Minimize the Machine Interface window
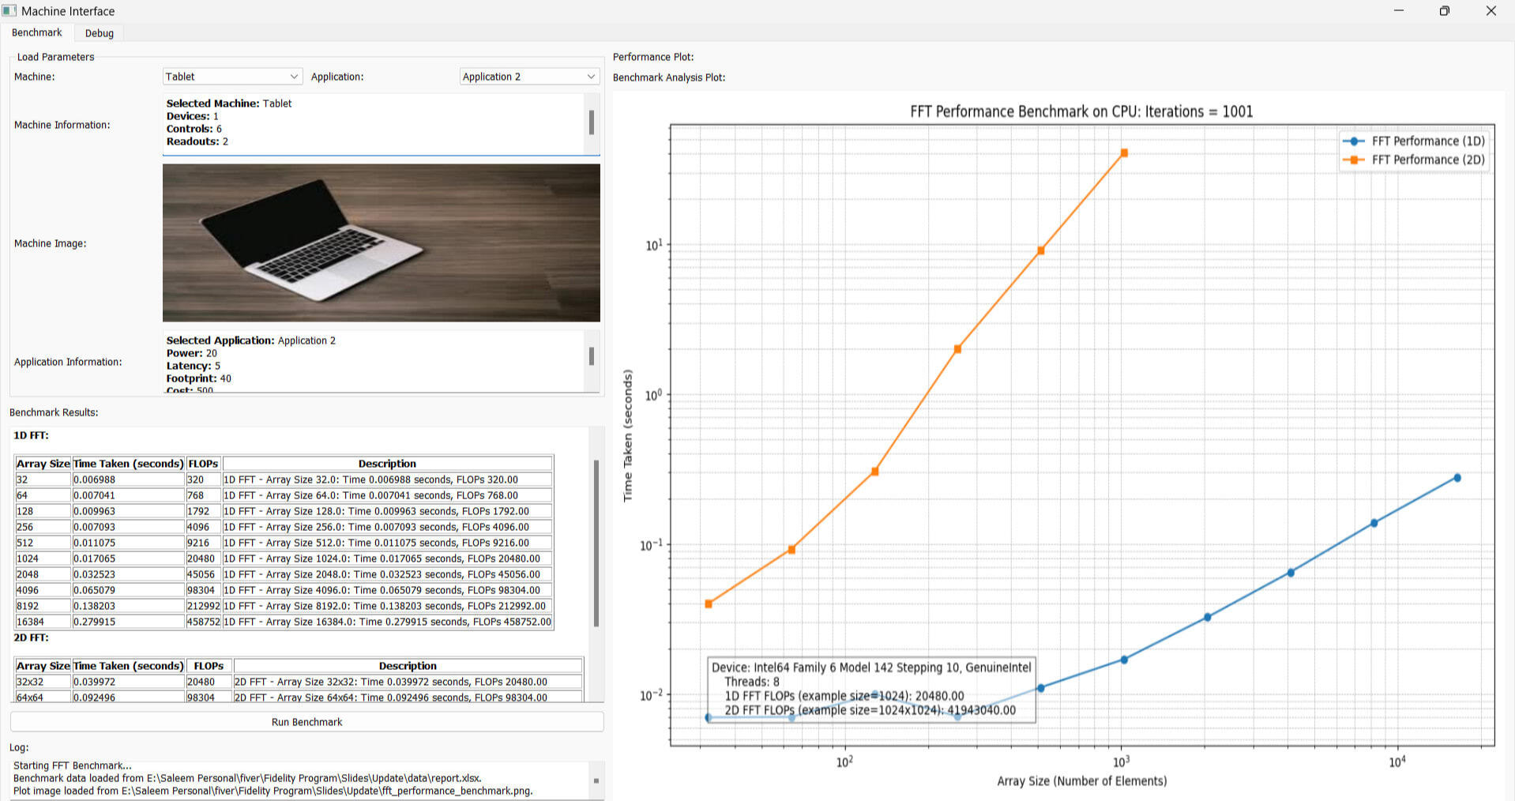The image size is (1515, 801). (1399, 11)
